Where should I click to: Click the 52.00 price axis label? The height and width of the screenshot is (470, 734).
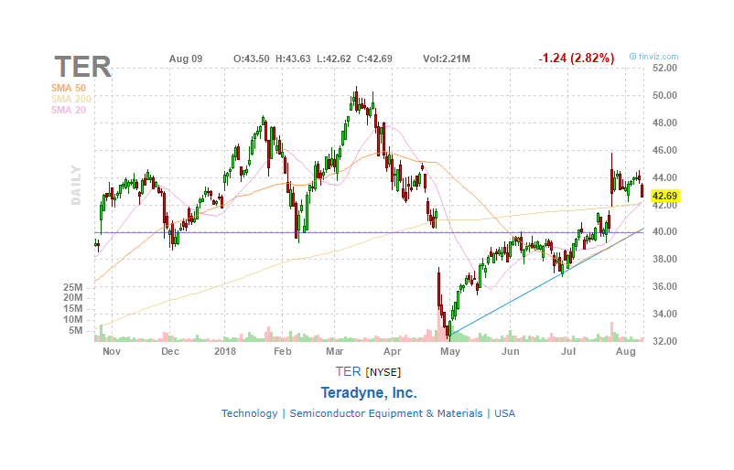(x=664, y=69)
